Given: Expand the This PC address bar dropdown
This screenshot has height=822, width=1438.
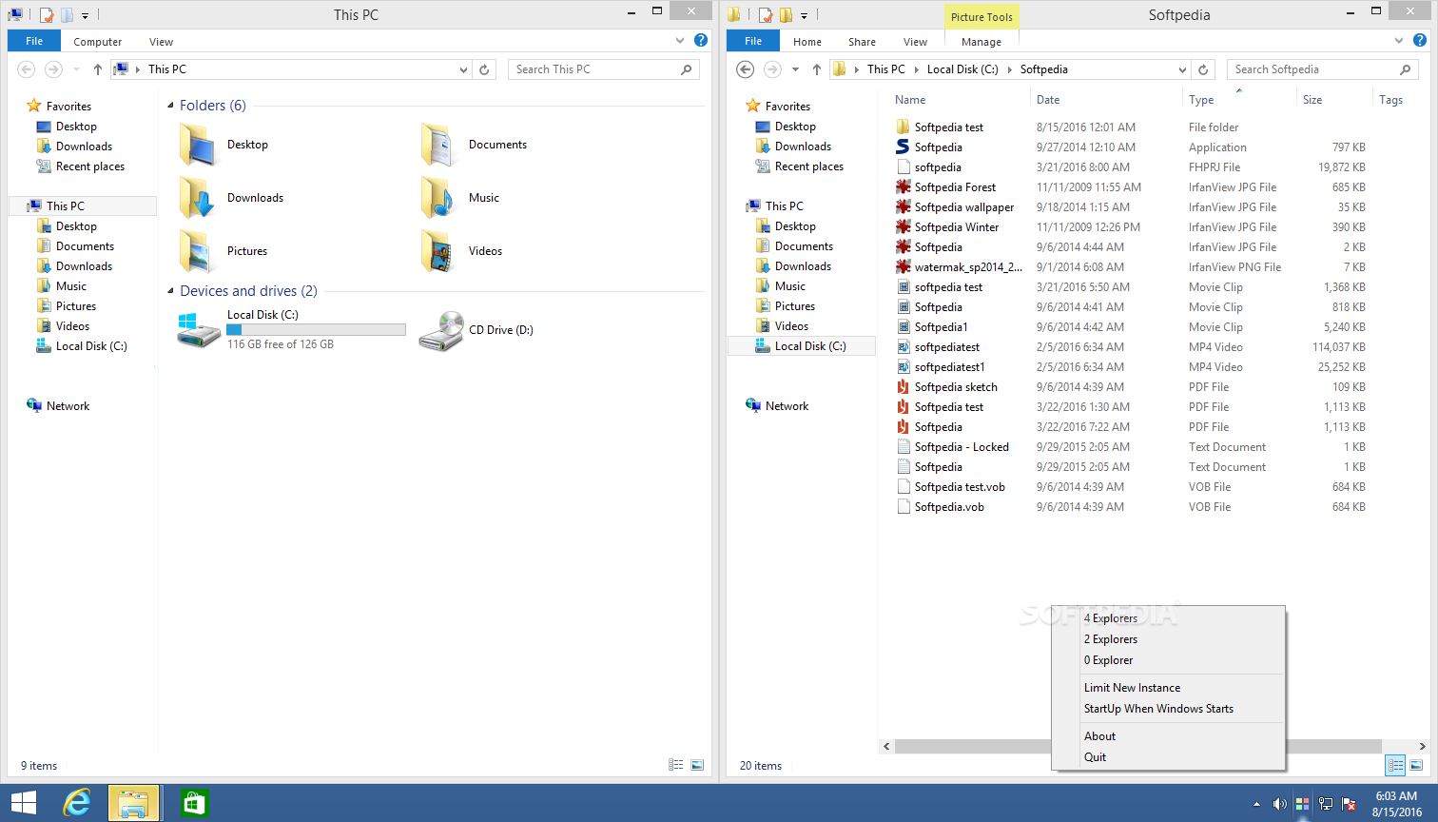Looking at the screenshot, I should (463, 69).
